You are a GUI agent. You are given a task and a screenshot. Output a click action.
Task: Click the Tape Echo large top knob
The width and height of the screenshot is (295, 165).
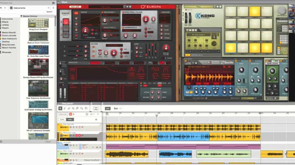[x=272, y=71]
